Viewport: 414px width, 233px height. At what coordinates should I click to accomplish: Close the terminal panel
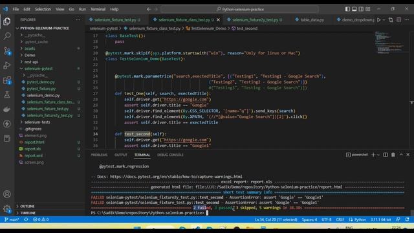[x=408, y=155]
